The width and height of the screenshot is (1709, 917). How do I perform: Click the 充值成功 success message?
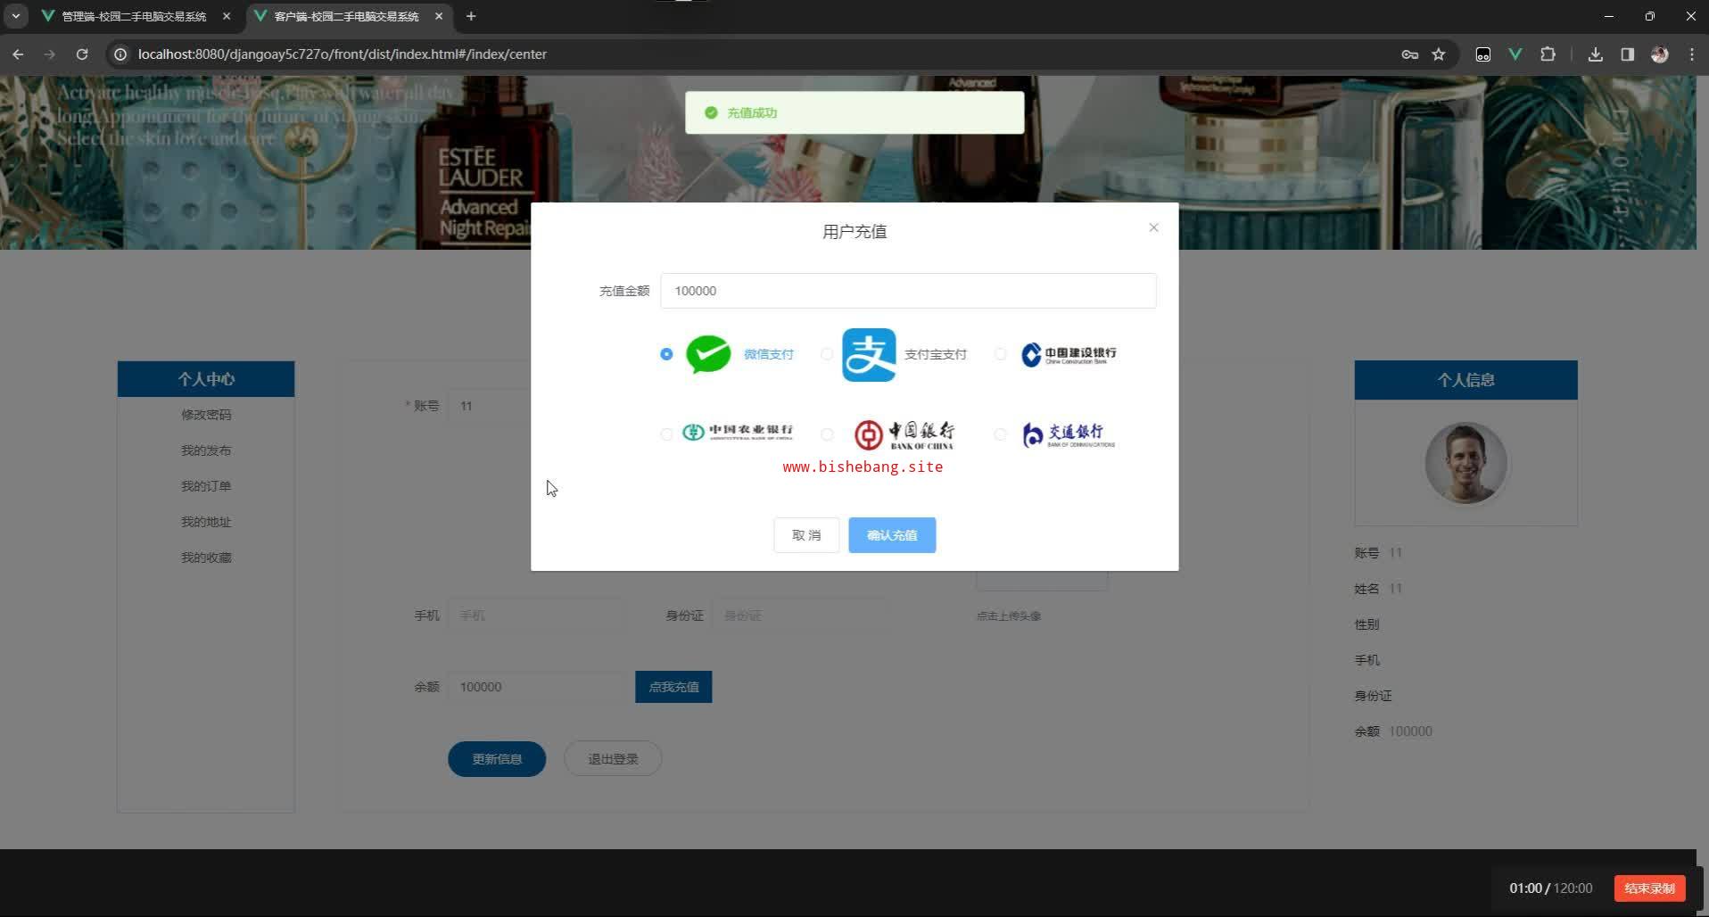click(854, 113)
